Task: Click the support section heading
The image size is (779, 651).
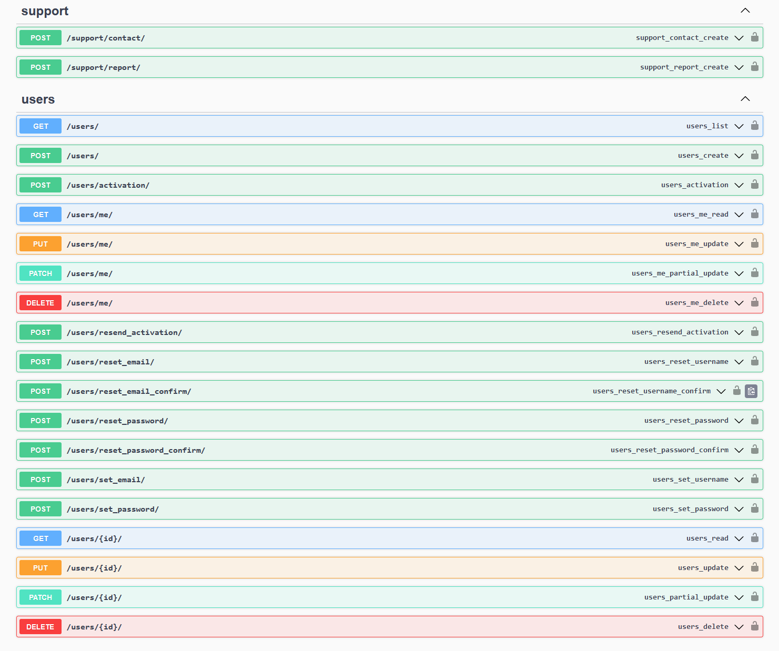Action: (45, 11)
